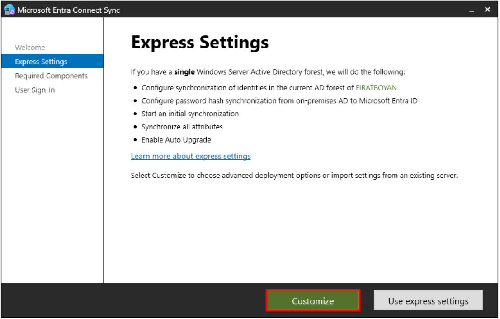500x319 pixels.
Task: Select 'Start an initial synchronization' bullet text
Action: [x=190, y=114]
